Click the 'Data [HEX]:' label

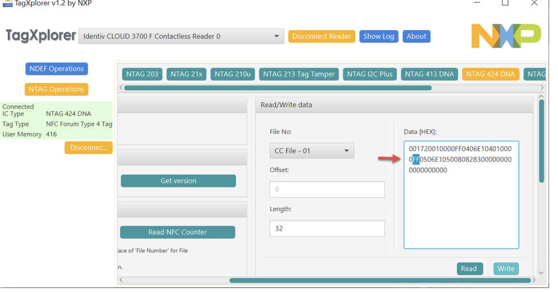[x=420, y=132]
